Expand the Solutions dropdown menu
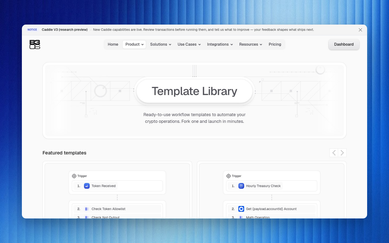This screenshot has height=243, width=389. click(160, 45)
